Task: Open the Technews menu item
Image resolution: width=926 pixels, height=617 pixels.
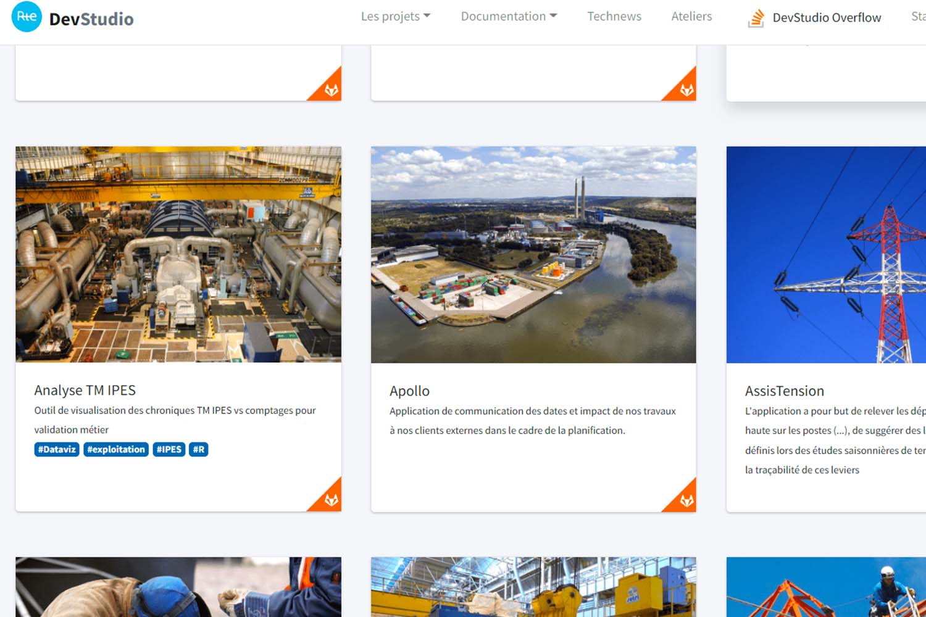Action: pos(614,17)
